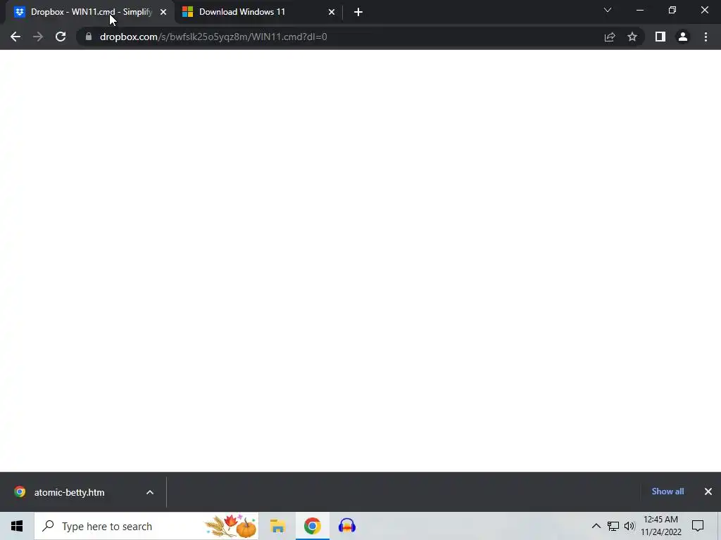Open the tab search dropdown
Image resolution: width=721 pixels, height=540 pixels.
tap(608, 10)
